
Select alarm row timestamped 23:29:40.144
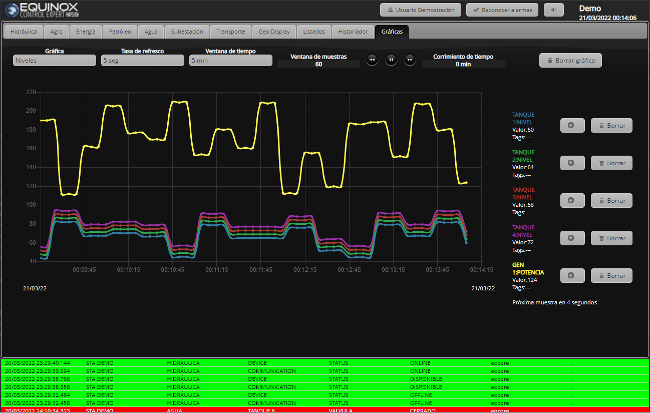[325, 363]
